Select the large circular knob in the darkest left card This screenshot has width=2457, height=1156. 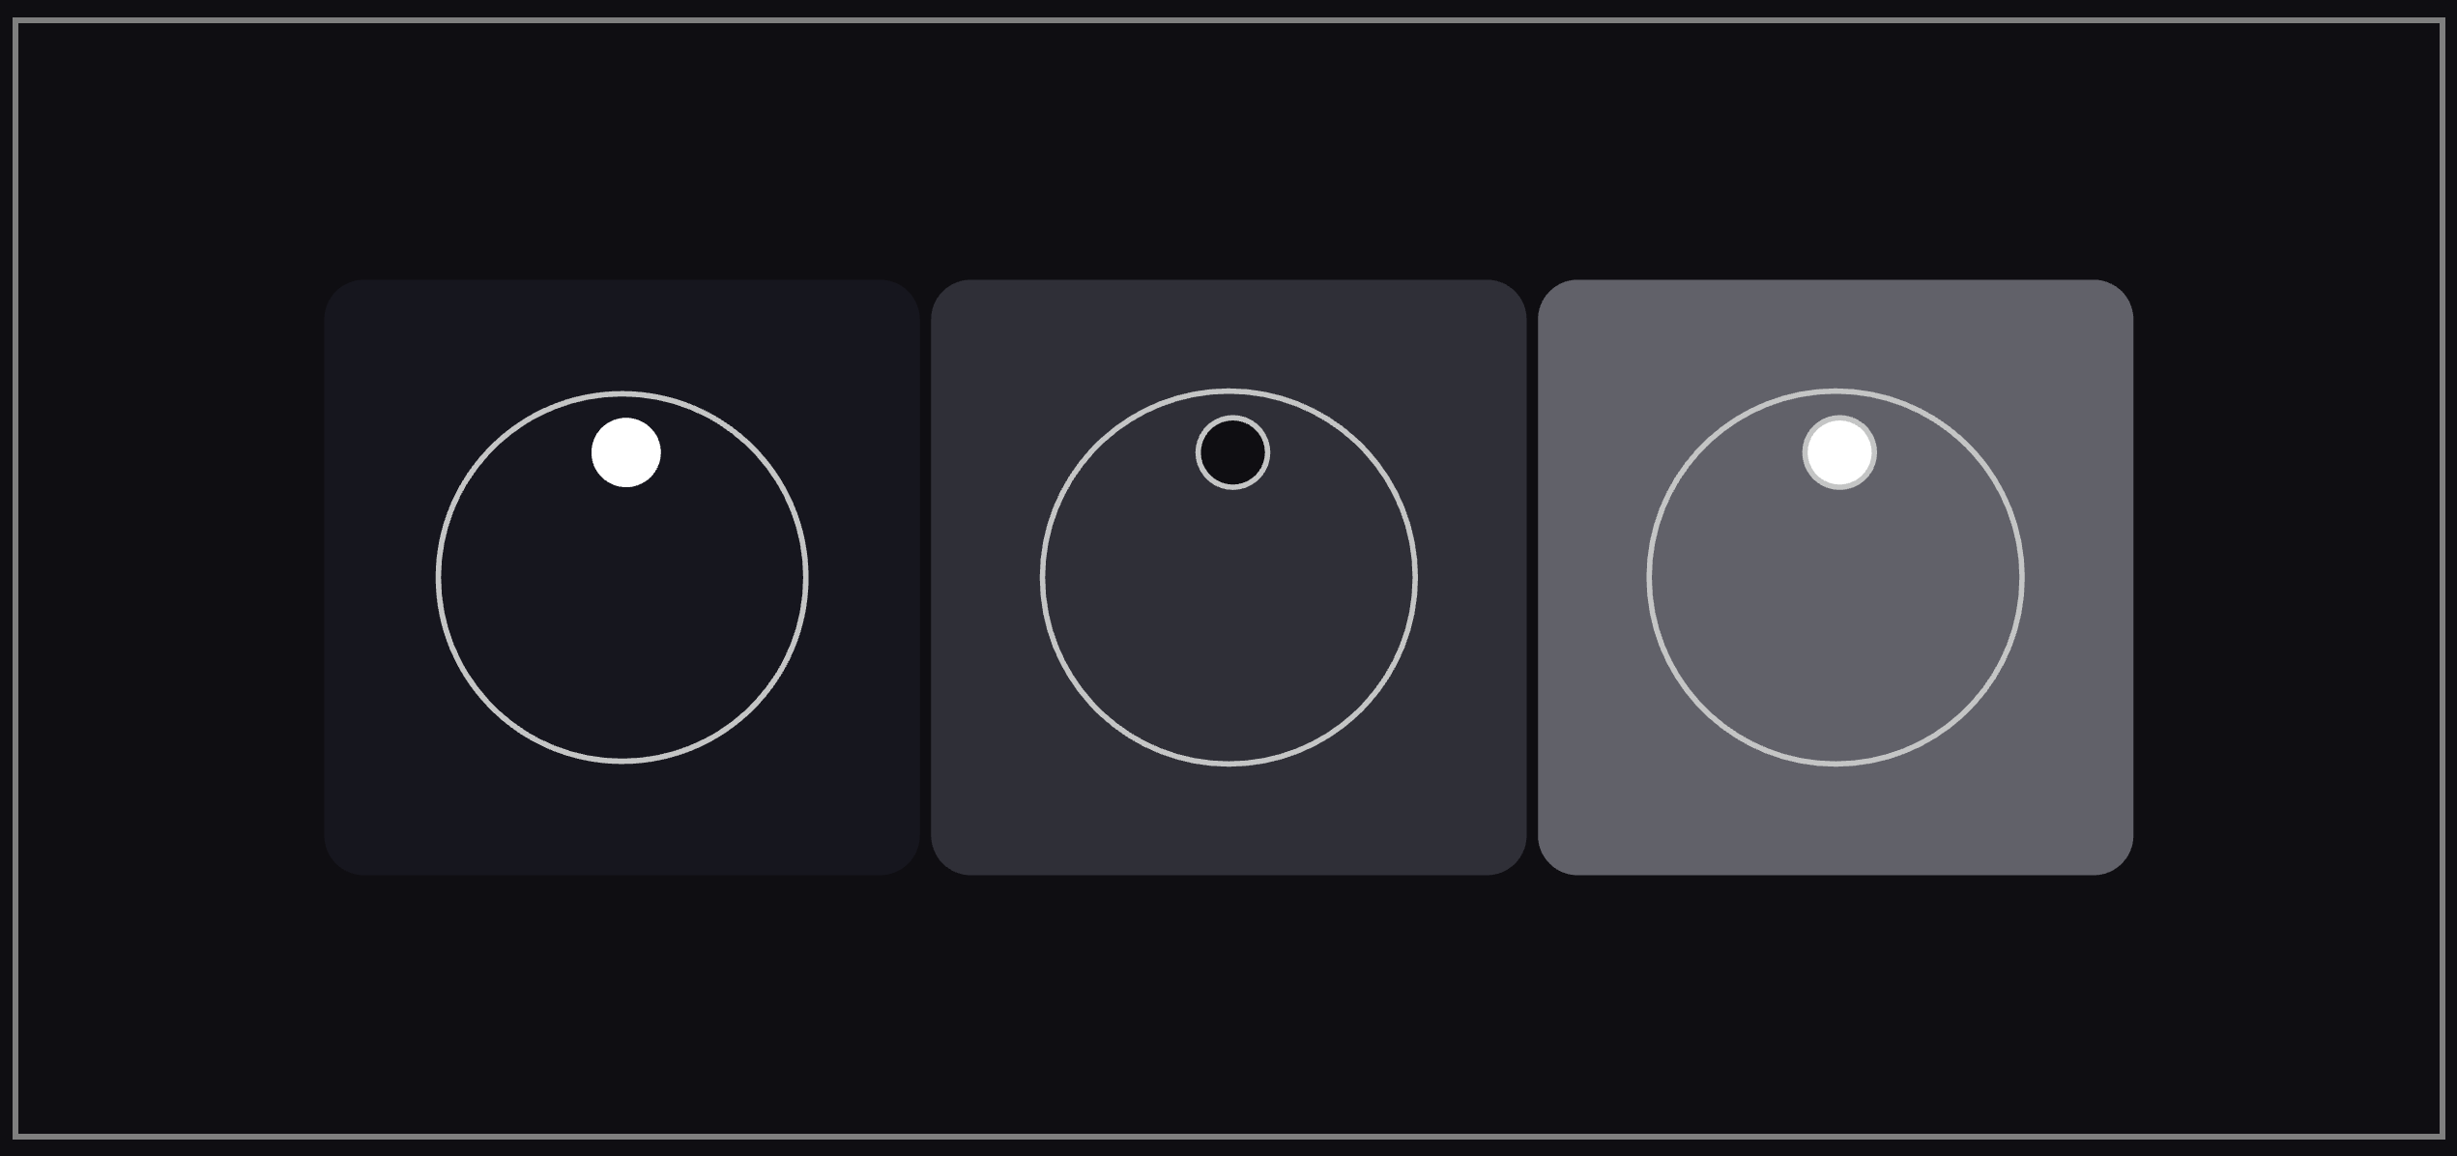(x=622, y=577)
